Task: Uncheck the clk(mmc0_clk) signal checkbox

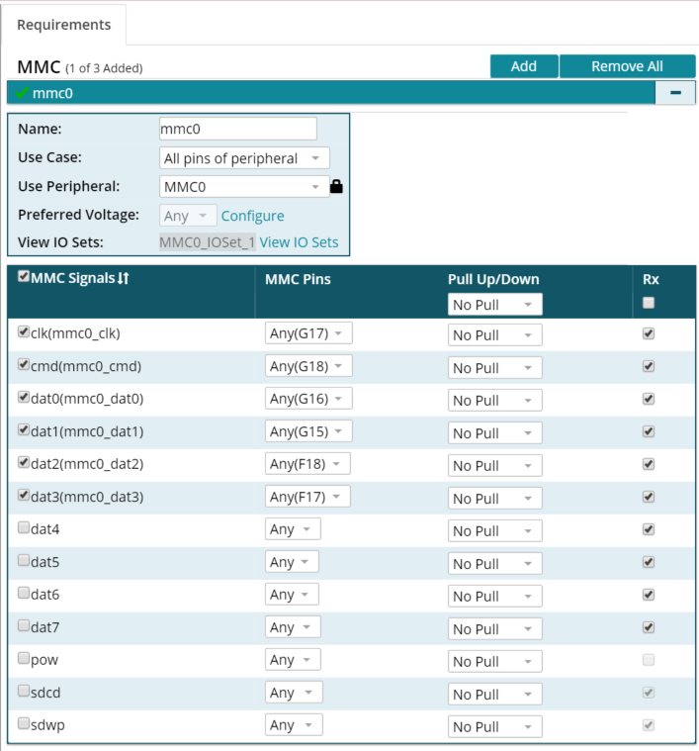Action: click(24, 331)
